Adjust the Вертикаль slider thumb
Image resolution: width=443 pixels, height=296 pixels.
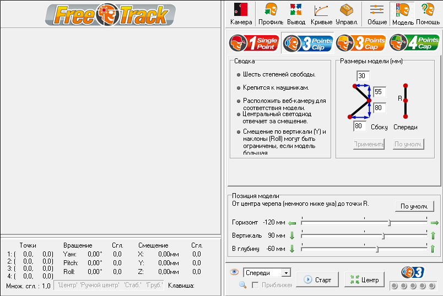383,236
